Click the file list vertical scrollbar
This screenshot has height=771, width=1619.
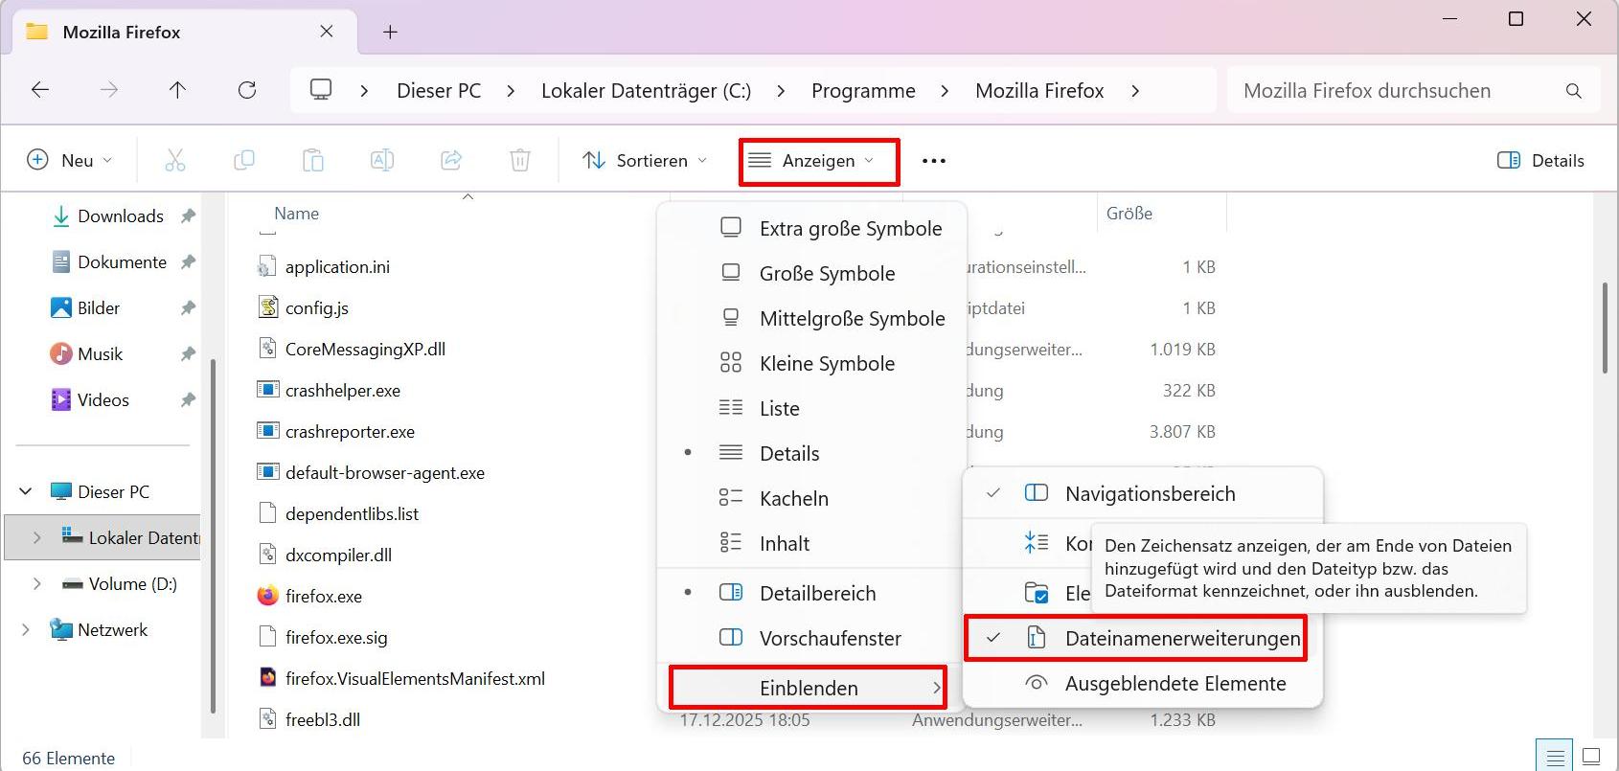(1605, 328)
